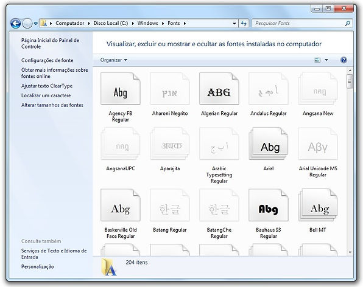Click the search magnifier icon
The width and height of the screenshot is (363, 287).
pos(348,23)
